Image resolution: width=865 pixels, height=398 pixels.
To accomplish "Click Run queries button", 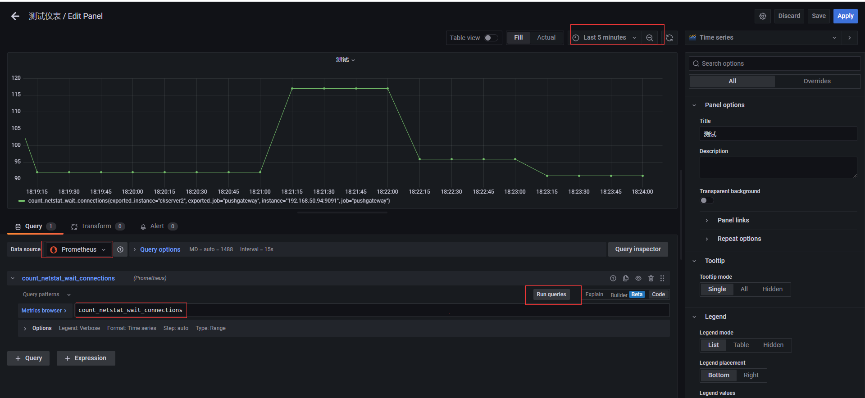I will tap(551, 294).
